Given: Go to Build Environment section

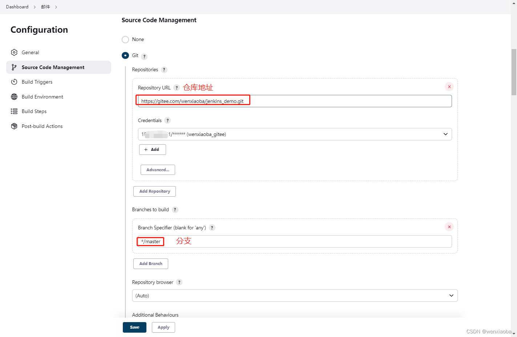Looking at the screenshot, I should 58,97.
